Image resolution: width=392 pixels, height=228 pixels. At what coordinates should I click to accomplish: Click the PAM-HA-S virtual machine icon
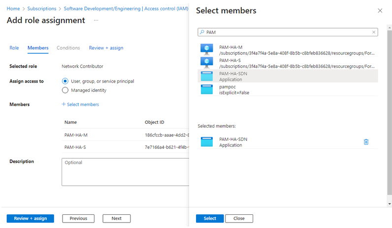tap(206, 62)
